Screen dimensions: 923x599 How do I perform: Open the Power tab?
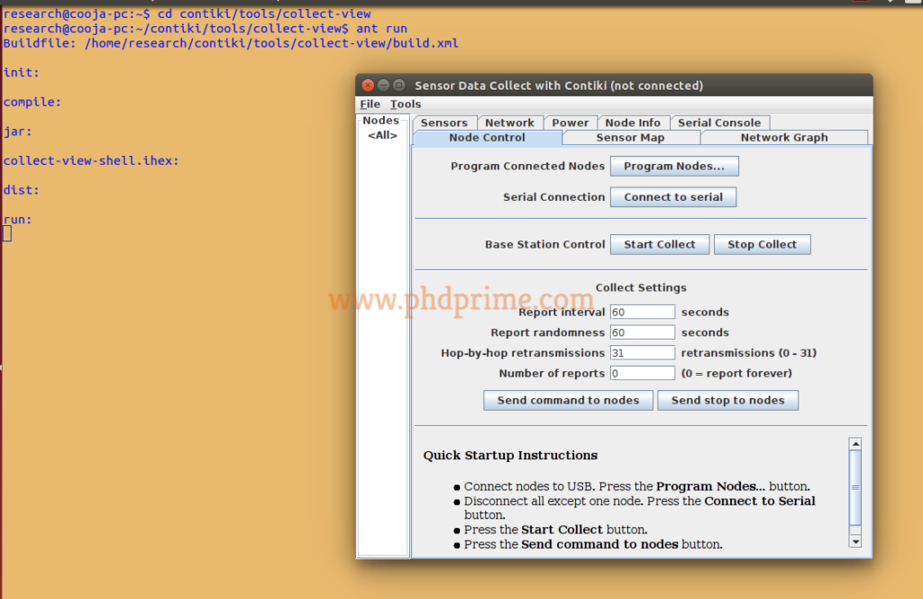pos(570,123)
